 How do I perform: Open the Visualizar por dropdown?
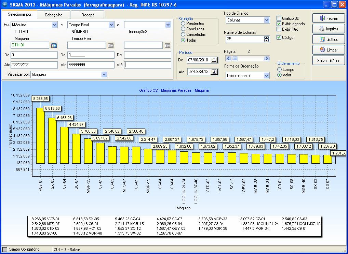(104, 75)
